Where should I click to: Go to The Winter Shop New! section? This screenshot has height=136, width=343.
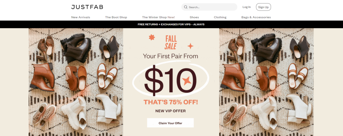[158, 17]
